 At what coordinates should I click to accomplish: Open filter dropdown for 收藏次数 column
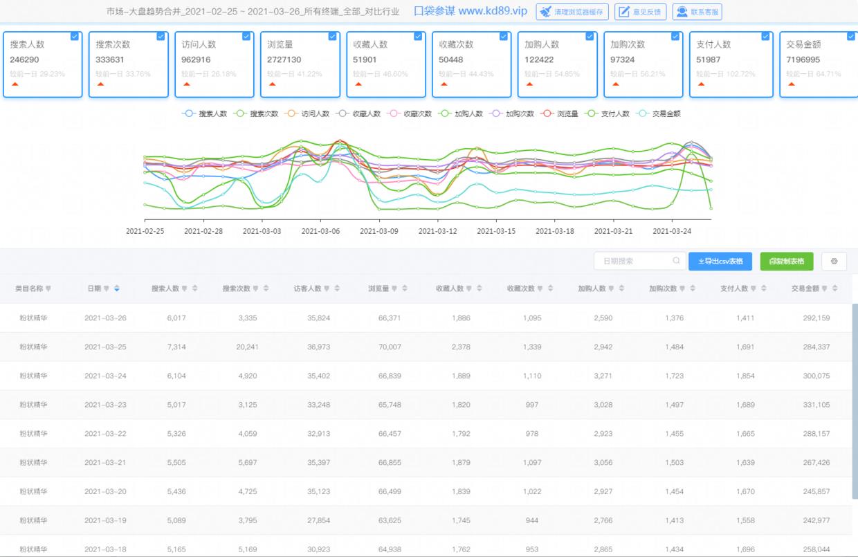(x=541, y=289)
